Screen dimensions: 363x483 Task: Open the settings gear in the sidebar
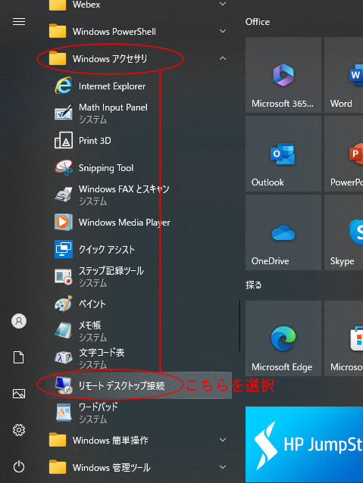tap(19, 430)
